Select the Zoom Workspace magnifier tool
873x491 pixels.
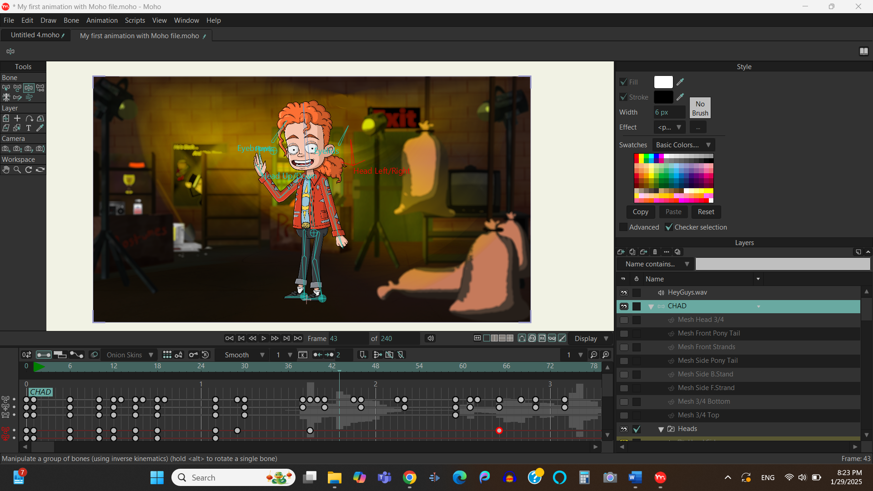[x=17, y=170]
